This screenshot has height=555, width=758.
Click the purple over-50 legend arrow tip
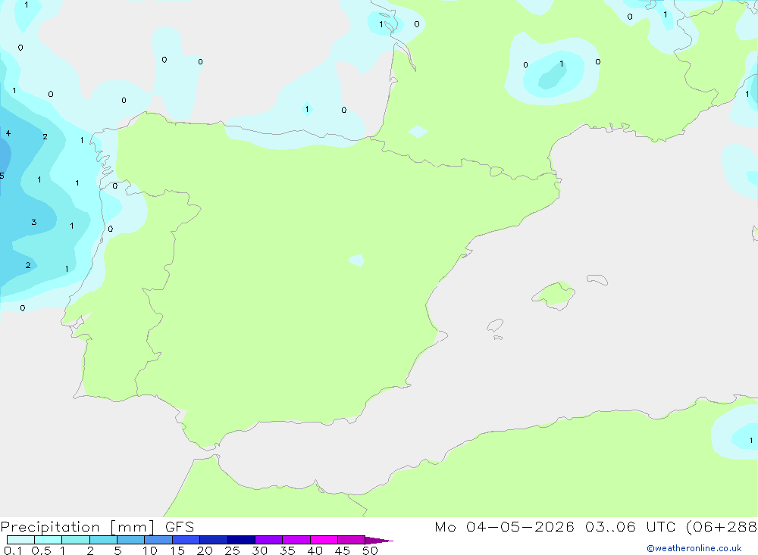pyautogui.click(x=380, y=541)
